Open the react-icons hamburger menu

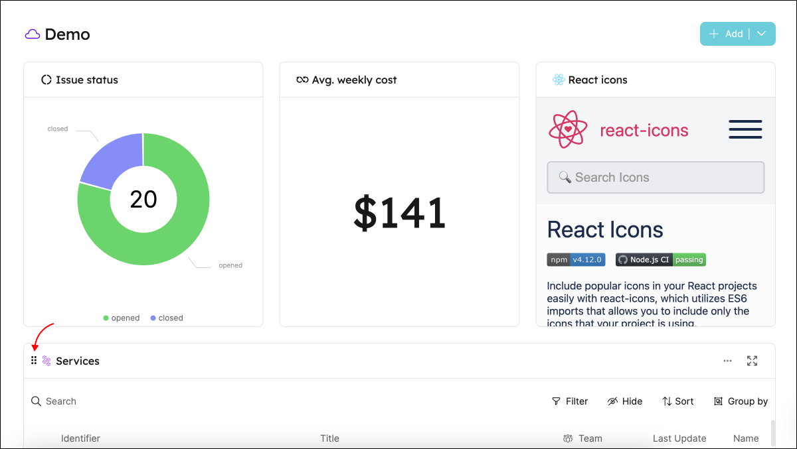[745, 129]
